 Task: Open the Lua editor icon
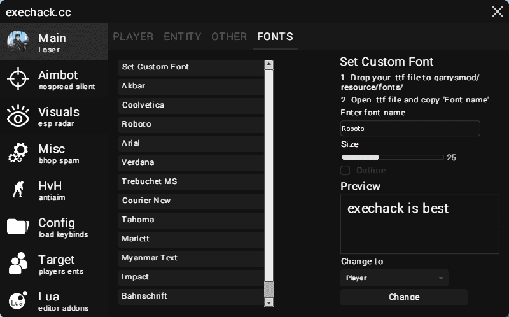tap(18, 300)
